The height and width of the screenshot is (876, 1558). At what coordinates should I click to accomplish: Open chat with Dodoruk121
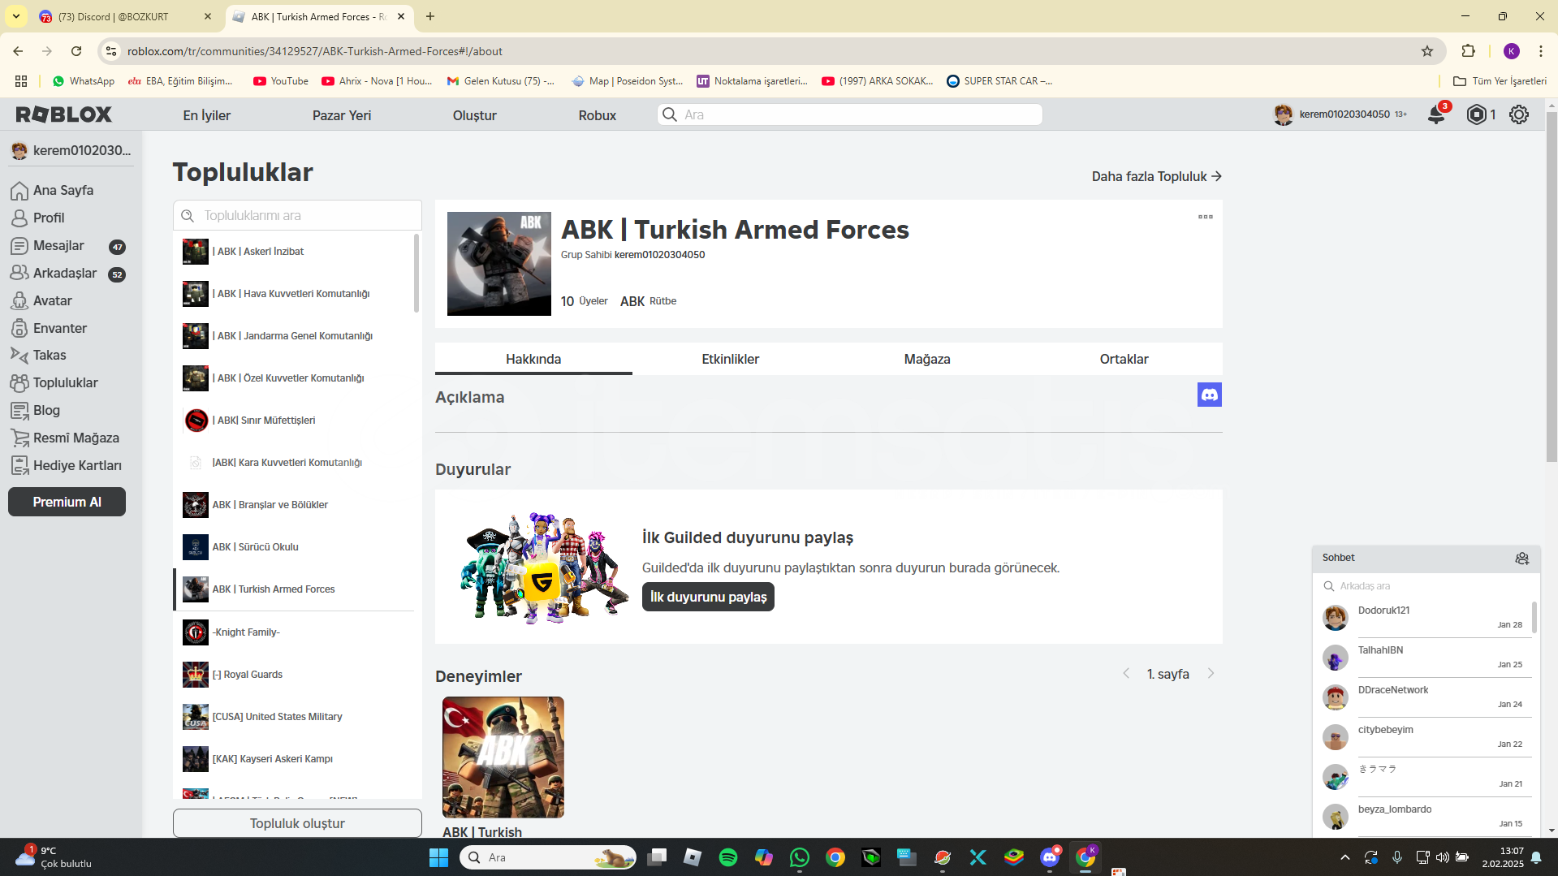(x=1425, y=618)
